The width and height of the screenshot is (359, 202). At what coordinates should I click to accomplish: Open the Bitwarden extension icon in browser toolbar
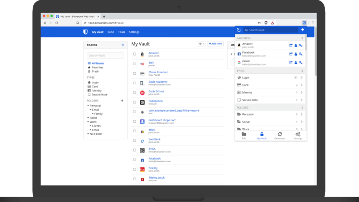[x=304, y=23]
